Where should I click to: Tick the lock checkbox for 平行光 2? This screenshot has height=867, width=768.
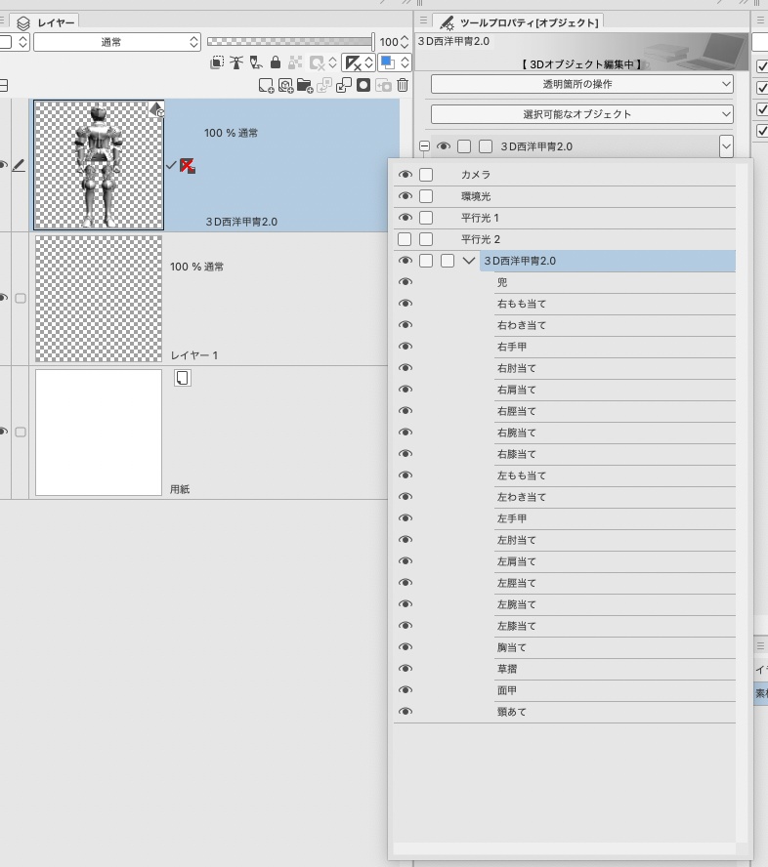pyautogui.click(x=426, y=239)
